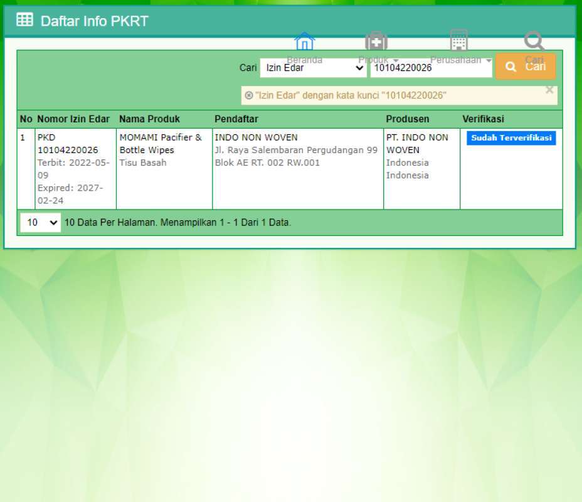Click the Beranda home icon
The height and width of the screenshot is (502, 582).
point(304,41)
